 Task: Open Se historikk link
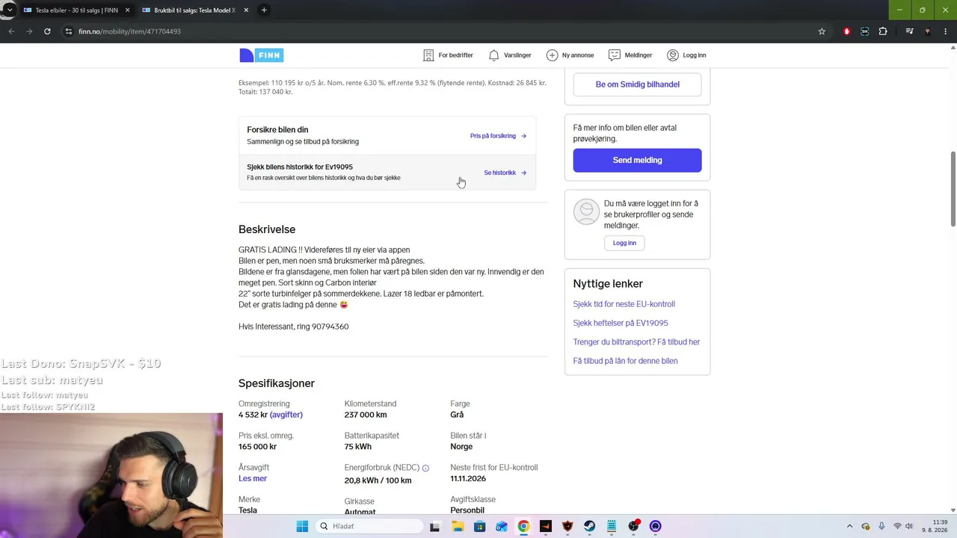(505, 173)
